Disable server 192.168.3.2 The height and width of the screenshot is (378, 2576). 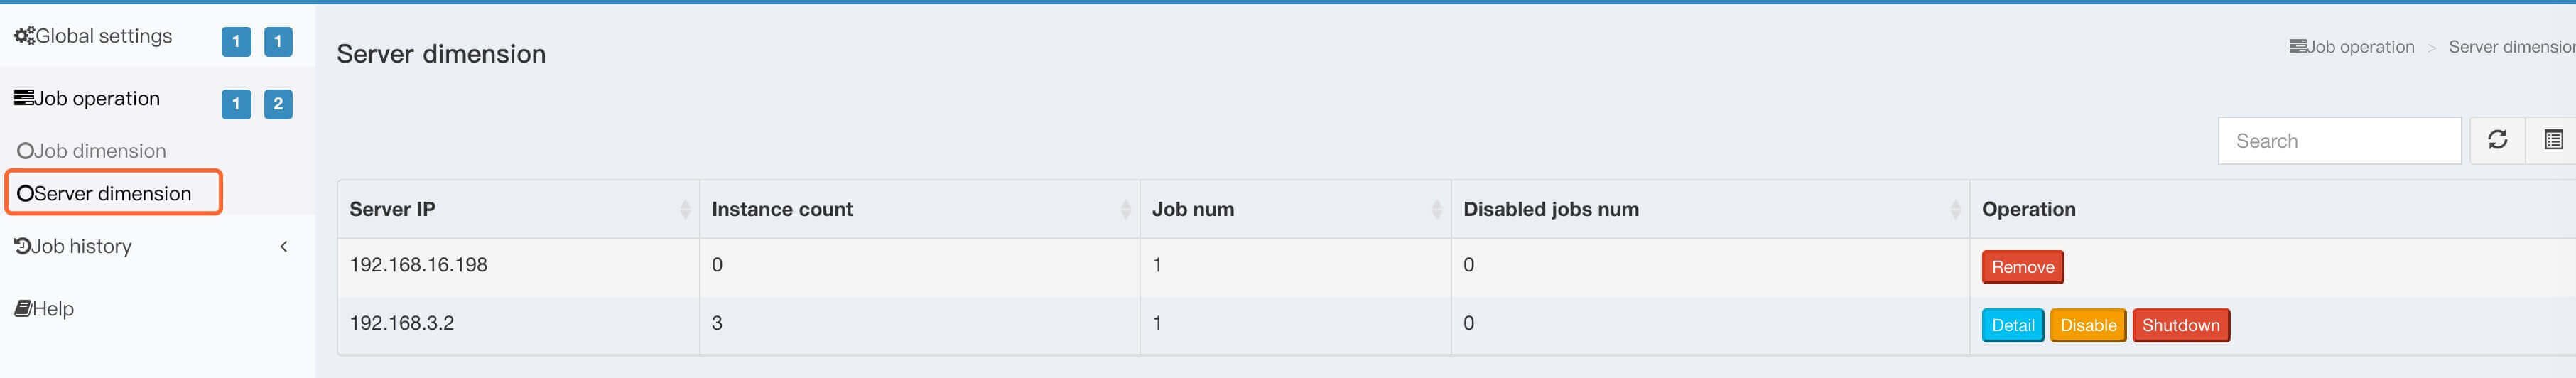pyautogui.click(x=2087, y=325)
